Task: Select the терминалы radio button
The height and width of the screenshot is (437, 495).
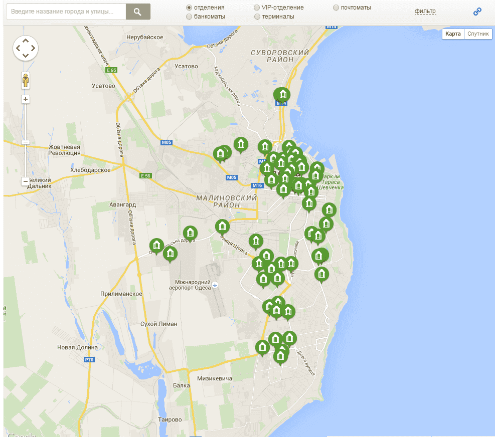Action: tap(257, 17)
